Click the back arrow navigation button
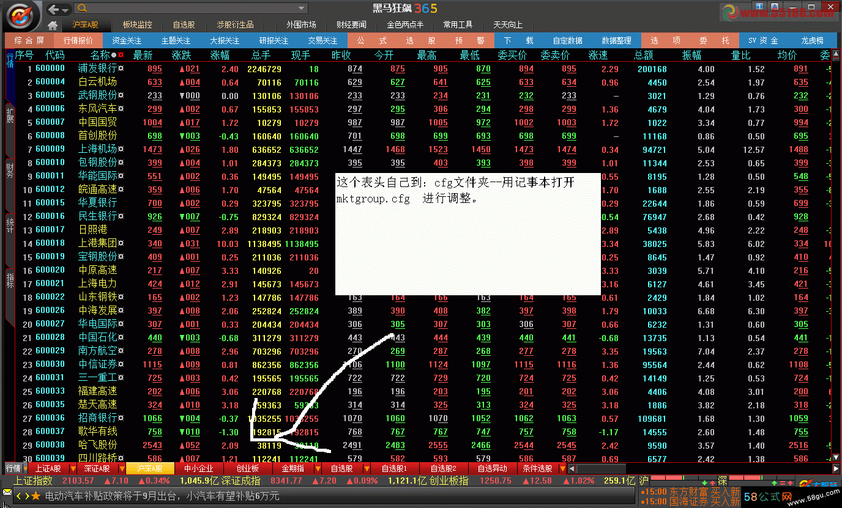 [x=54, y=9]
